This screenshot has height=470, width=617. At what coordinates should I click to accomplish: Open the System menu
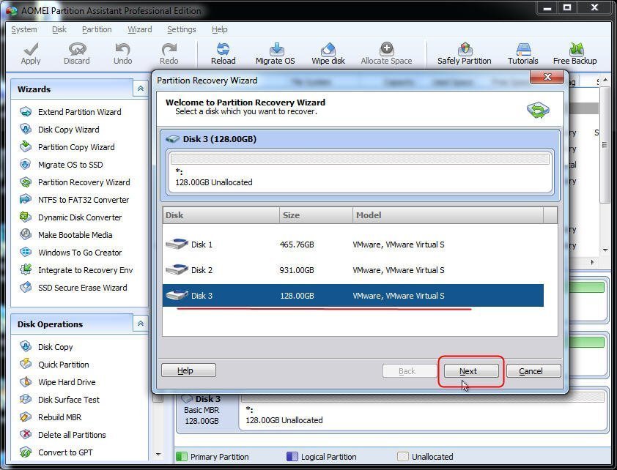coord(24,29)
